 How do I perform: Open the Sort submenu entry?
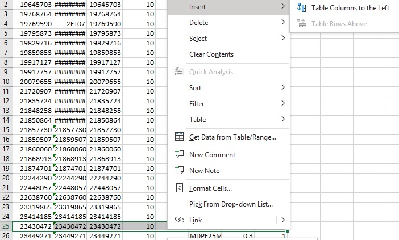[x=228, y=88]
